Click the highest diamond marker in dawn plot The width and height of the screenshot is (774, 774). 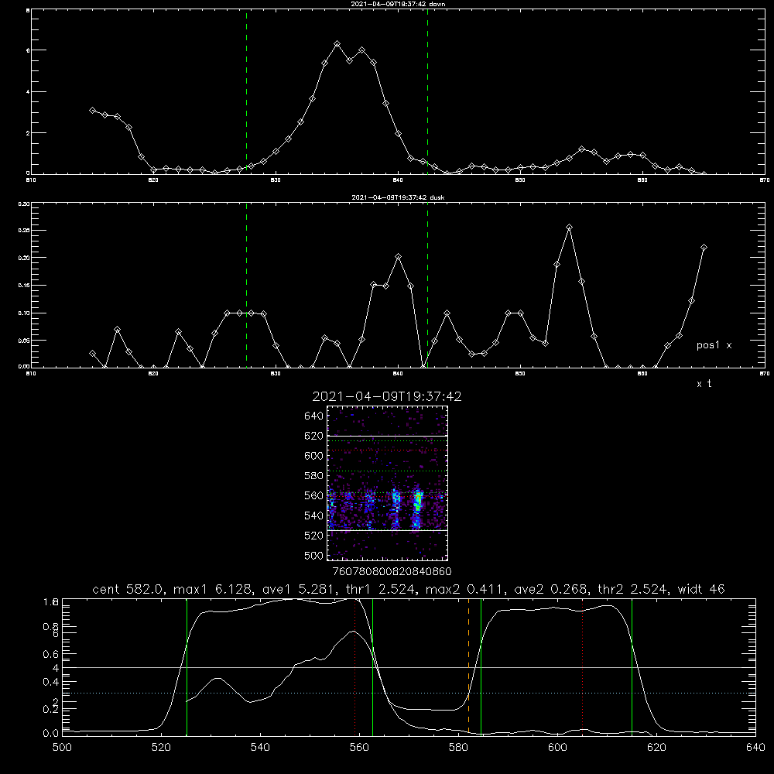[337, 44]
